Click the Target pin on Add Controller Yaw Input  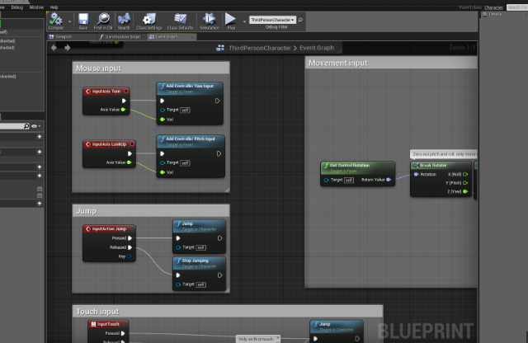(163, 110)
